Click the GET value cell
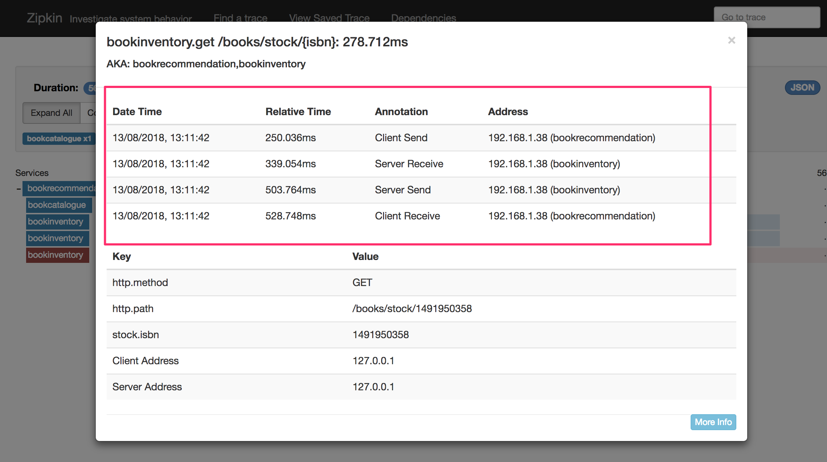 [x=362, y=282]
